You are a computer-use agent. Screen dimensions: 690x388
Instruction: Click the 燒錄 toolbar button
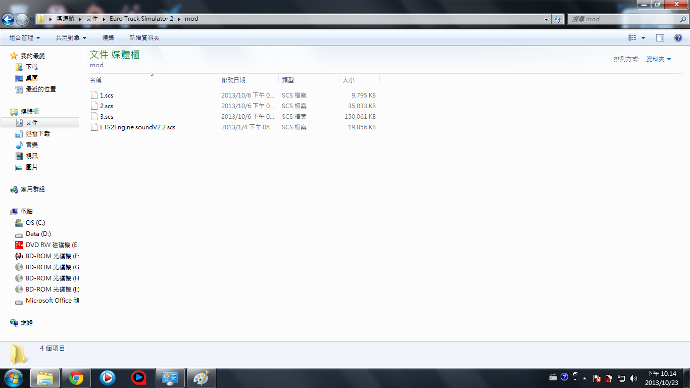[x=108, y=38]
